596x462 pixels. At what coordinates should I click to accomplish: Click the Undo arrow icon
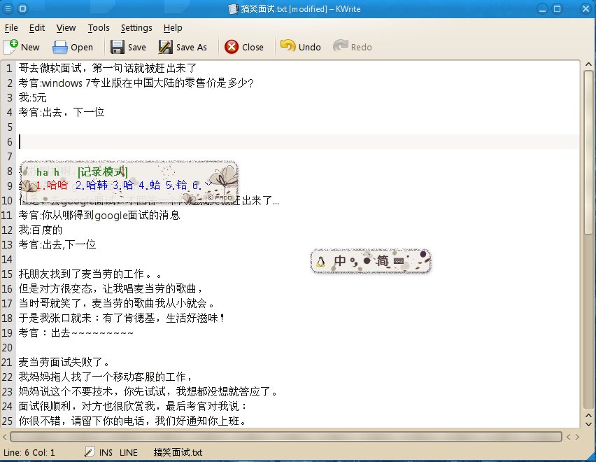pos(288,46)
